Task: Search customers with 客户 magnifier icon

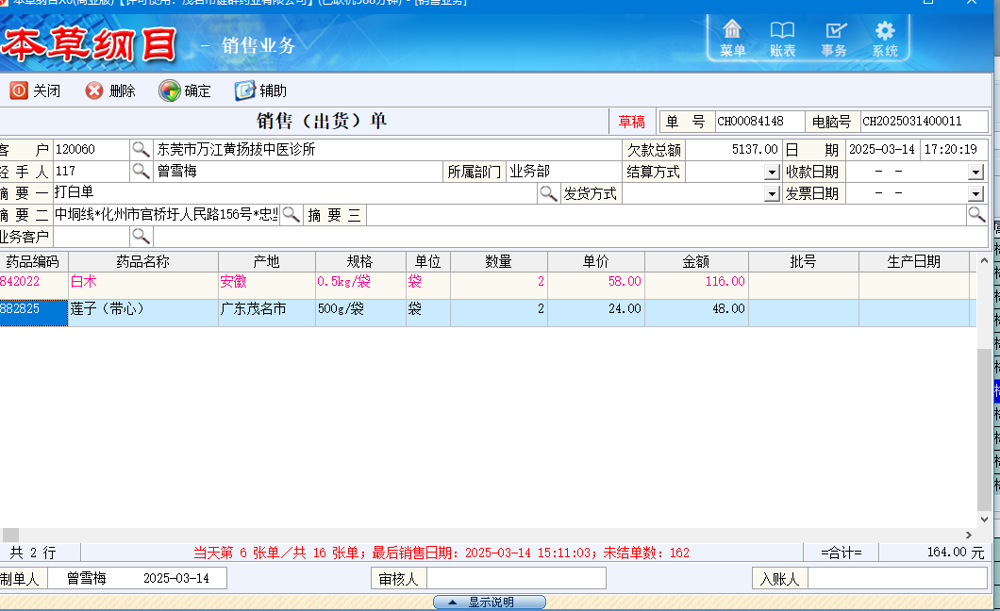Action: [141, 150]
